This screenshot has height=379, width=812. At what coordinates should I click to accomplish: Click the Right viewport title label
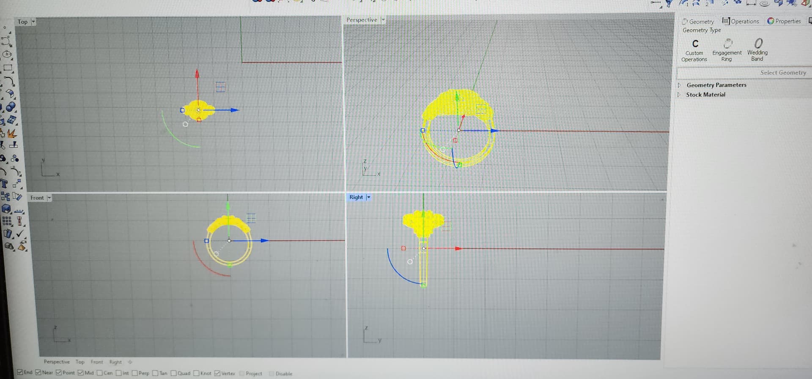coord(356,197)
